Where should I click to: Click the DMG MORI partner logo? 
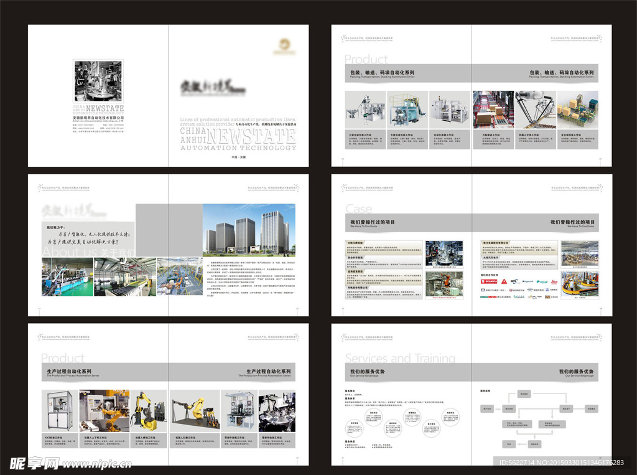[490, 297]
